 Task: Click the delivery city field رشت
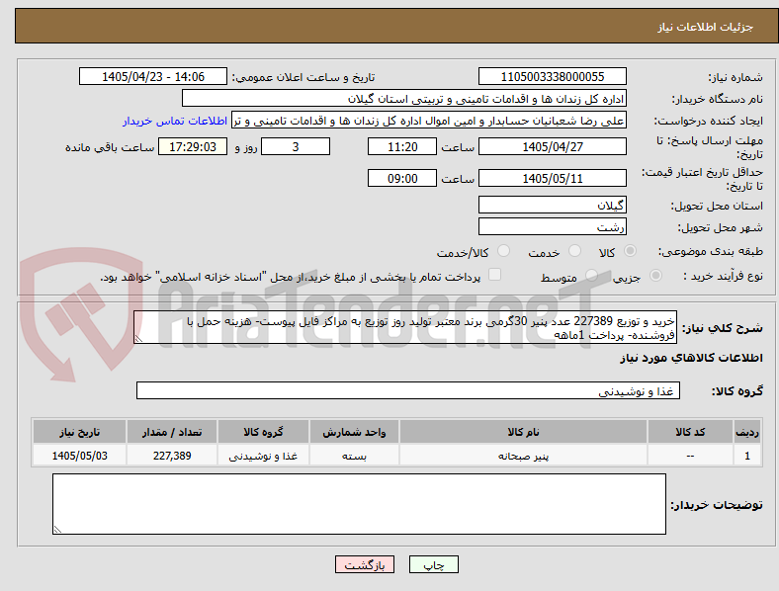552,226
